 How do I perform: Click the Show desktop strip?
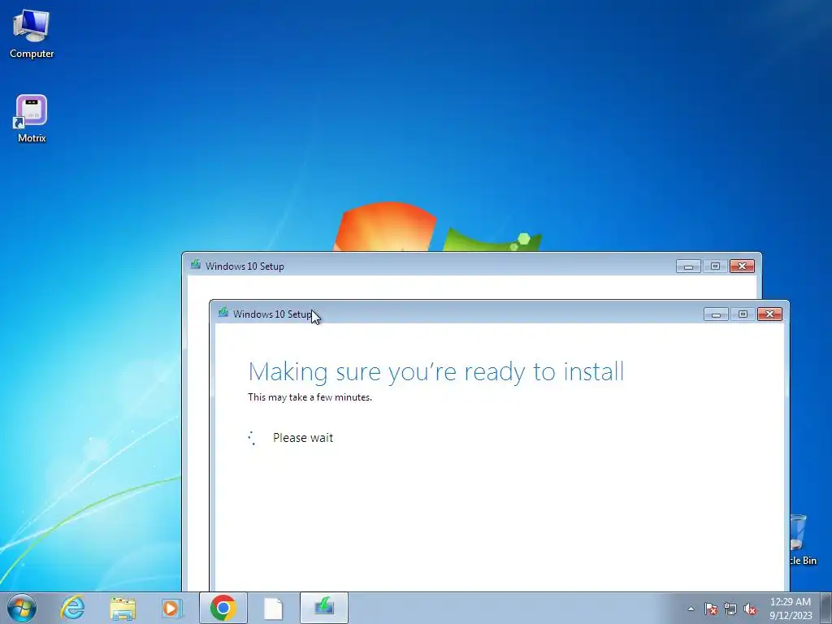tap(826, 608)
